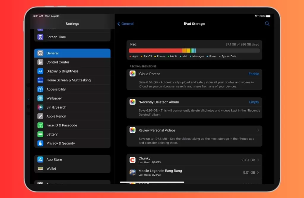This screenshot has width=304, height=198.
Task: Click the Photos icon beside Review Personal Videos
Action: pos(133,130)
